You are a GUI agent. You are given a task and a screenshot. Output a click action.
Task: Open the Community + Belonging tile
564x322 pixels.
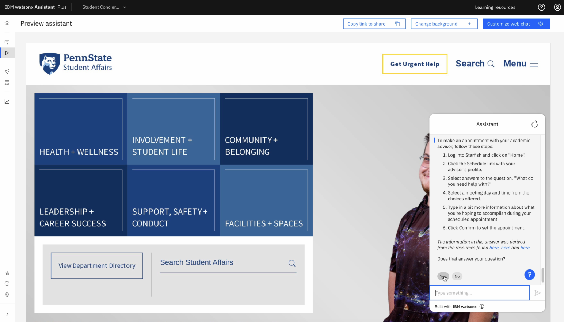pyautogui.click(x=266, y=129)
